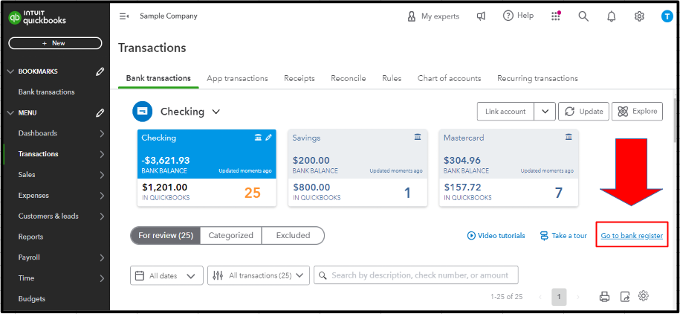The width and height of the screenshot is (680, 314).
Task: Open the search magnifier icon in header
Action: point(583,16)
